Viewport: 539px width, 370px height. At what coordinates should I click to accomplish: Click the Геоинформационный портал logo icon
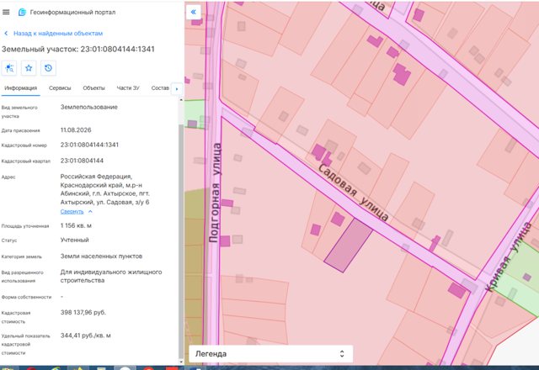[22, 12]
